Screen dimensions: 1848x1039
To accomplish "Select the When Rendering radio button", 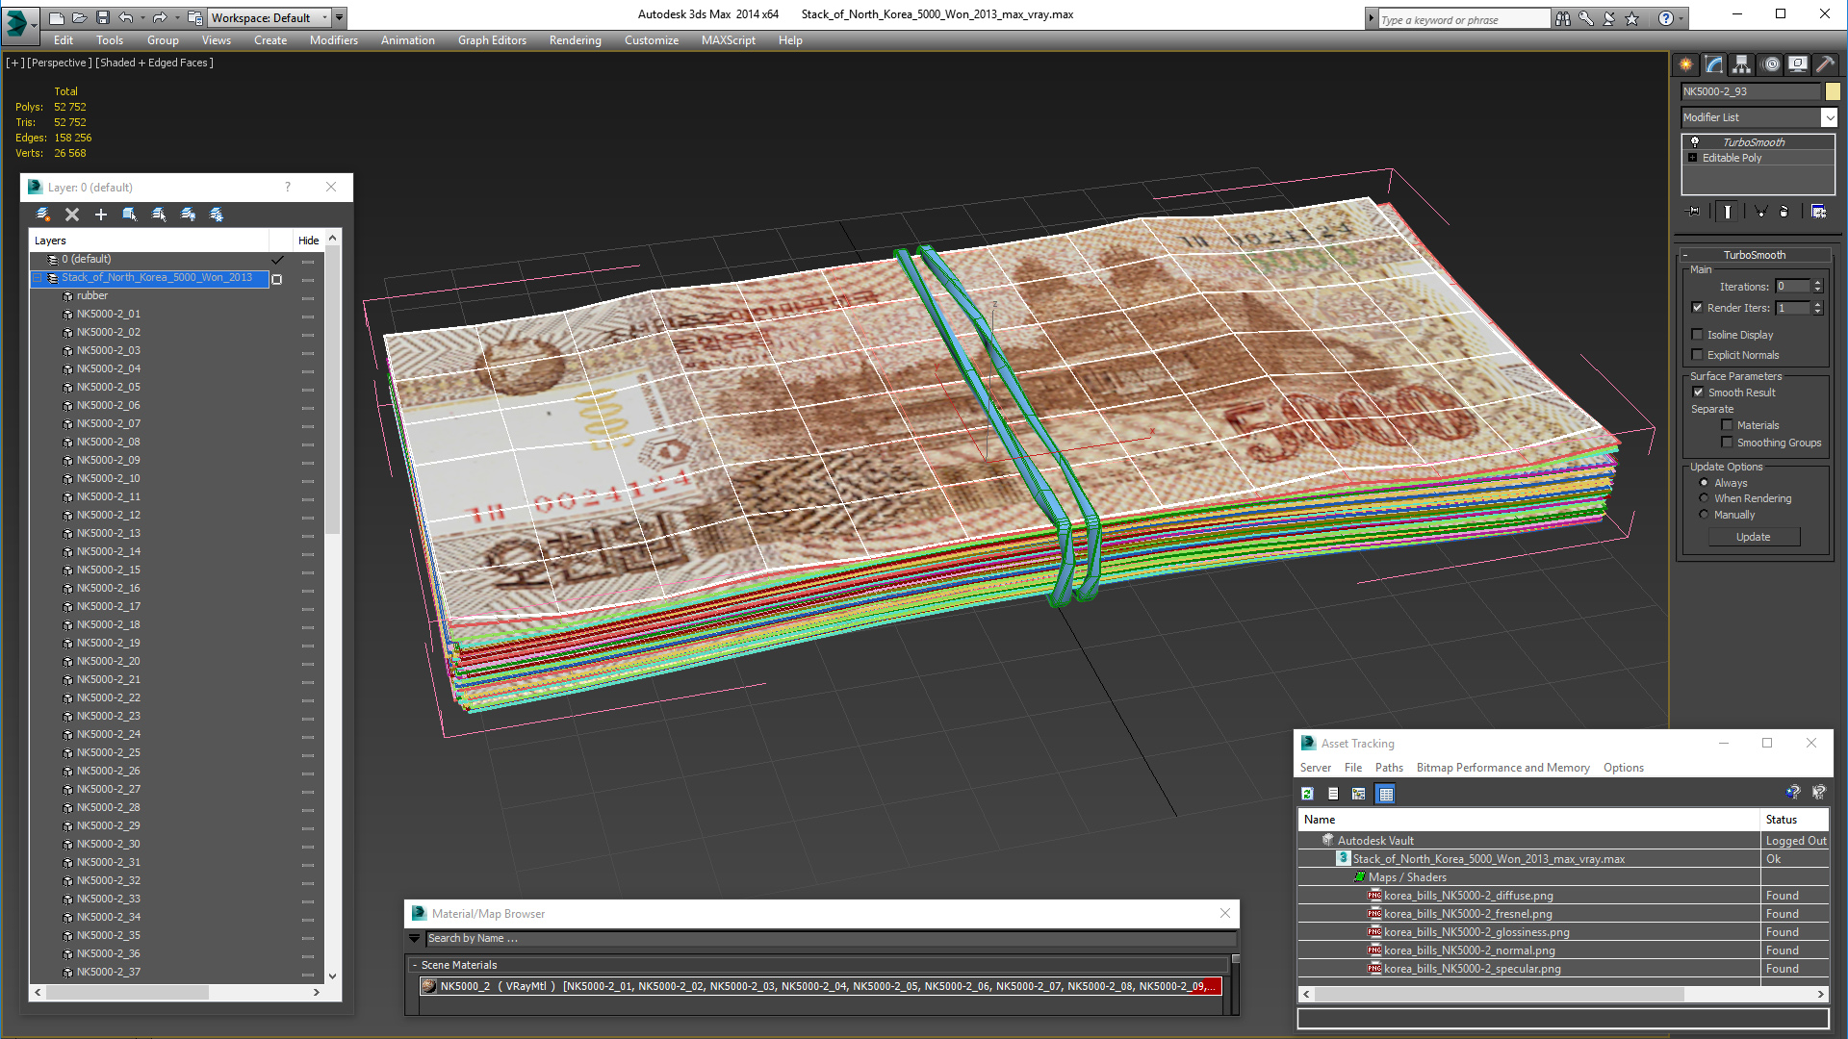I will (x=1705, y=498).
